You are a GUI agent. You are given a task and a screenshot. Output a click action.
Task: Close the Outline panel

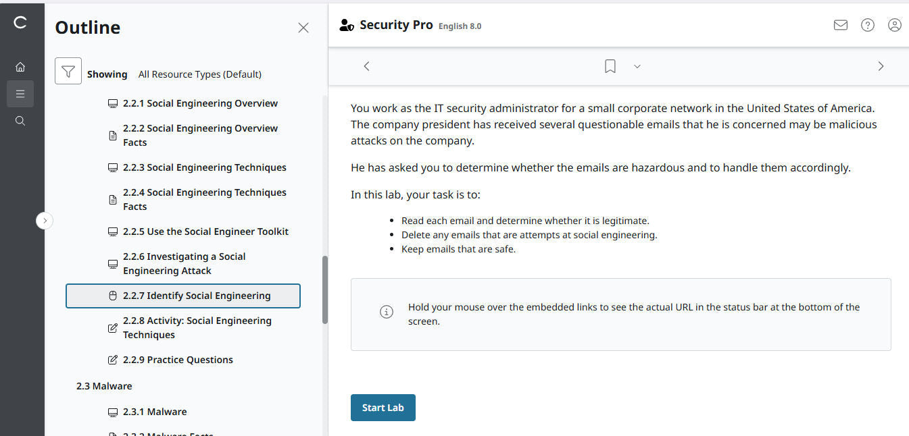pyautogui.click(x=303, y=27)
